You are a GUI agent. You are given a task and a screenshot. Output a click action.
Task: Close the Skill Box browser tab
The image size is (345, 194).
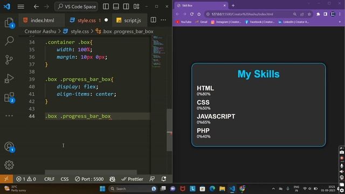(x=224, y=5)
